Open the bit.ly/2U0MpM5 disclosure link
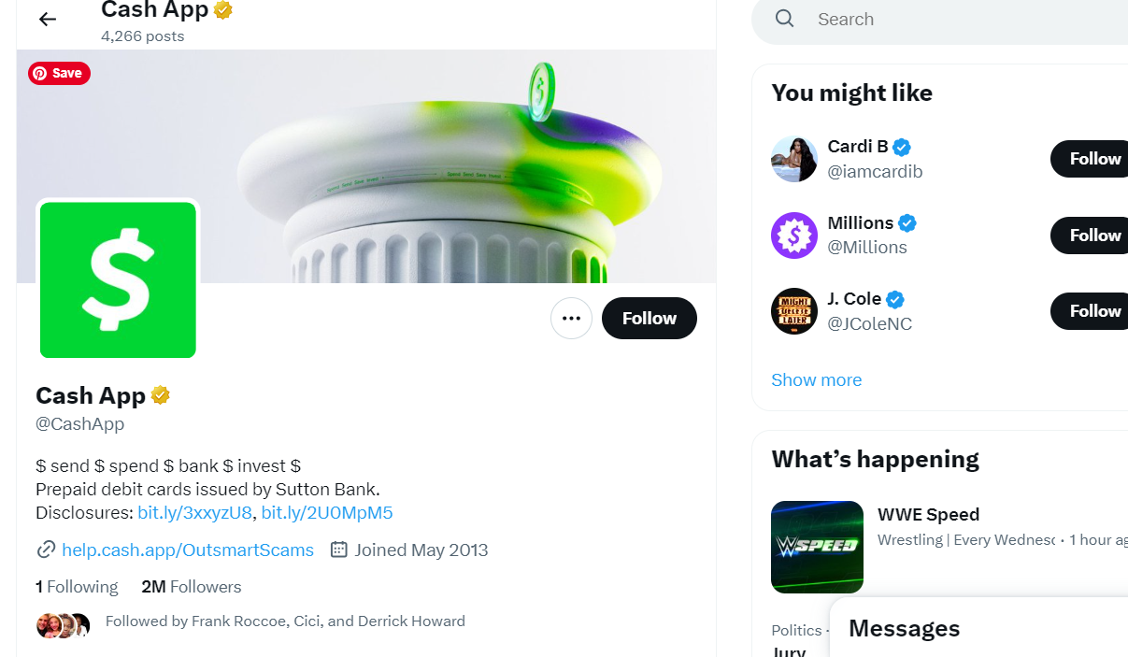 point(327,512)
